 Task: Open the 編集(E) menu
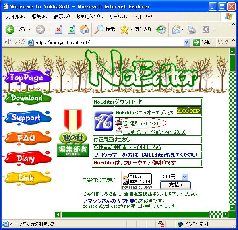tap(39, 16)
